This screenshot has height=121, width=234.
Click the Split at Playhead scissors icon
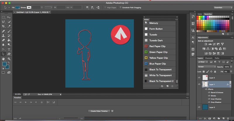(x=48, y=102)
